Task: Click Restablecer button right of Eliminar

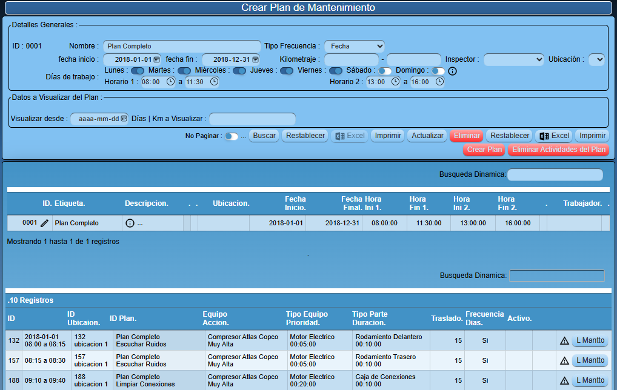Action: [510, 136]
